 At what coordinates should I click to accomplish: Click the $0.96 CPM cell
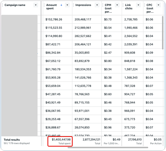click(108, 127)
